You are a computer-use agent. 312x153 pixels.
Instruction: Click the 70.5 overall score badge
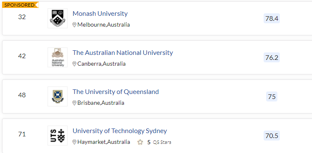272,136
